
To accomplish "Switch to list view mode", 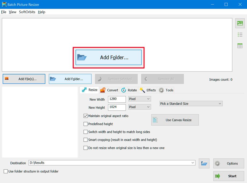I will (239, 34).
